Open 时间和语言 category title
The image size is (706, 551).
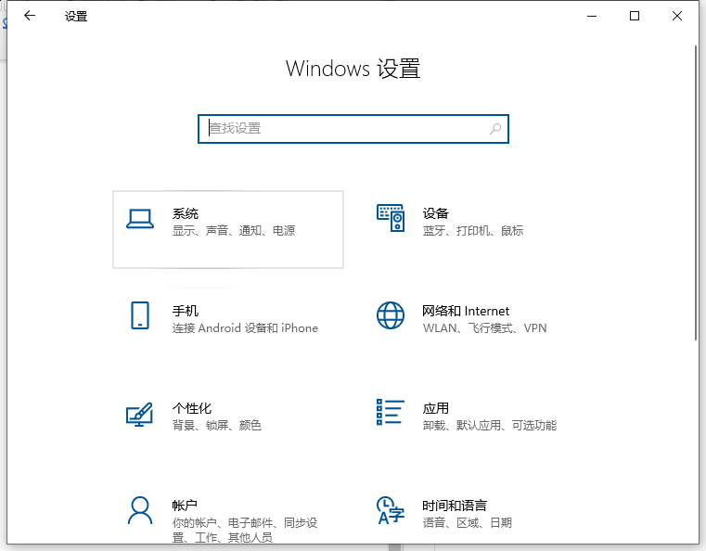[x=455, y=506]
